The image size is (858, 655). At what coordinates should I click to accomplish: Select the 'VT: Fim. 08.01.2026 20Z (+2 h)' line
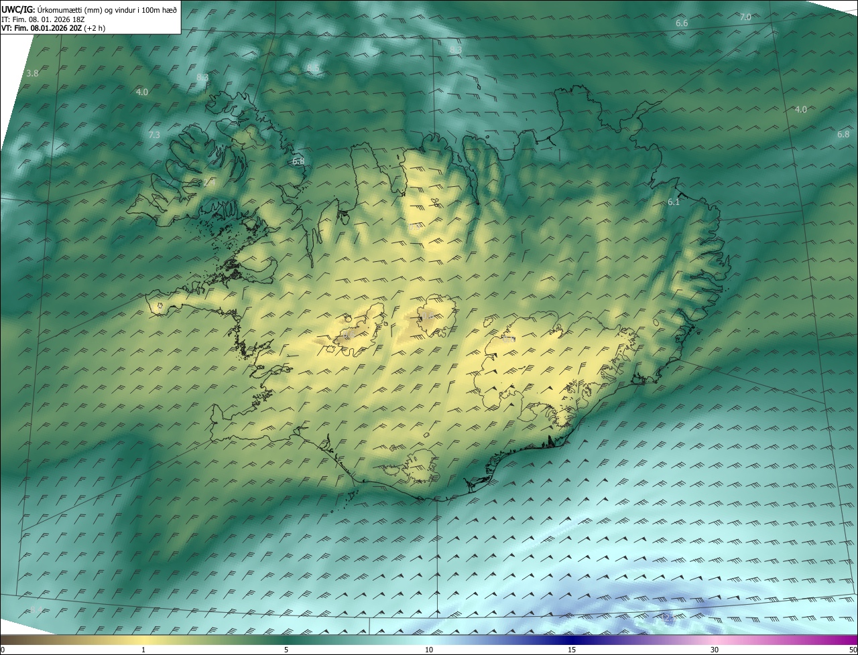pos(54,28)
